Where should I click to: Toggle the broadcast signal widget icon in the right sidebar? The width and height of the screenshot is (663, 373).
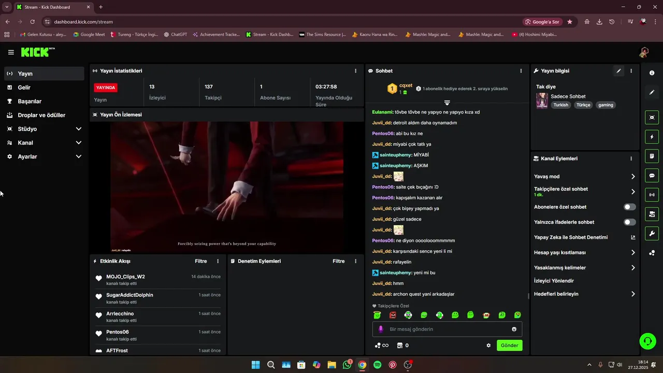click(x=652, y=195)
